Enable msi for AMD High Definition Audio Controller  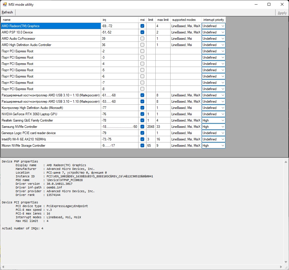pyautogui.click(x=142, y=45)
